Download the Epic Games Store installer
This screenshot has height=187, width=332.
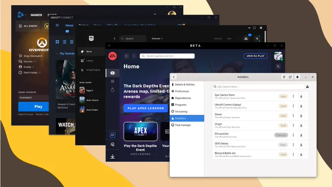301,96
